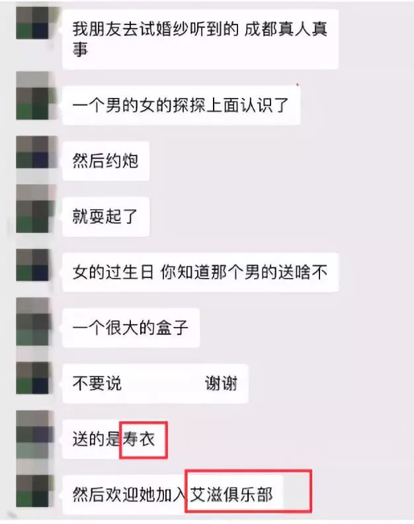The height and width of the screenshot is (524, 414).
Task: Tap the avatar next to 就耍起了
Action: point(32,216)
